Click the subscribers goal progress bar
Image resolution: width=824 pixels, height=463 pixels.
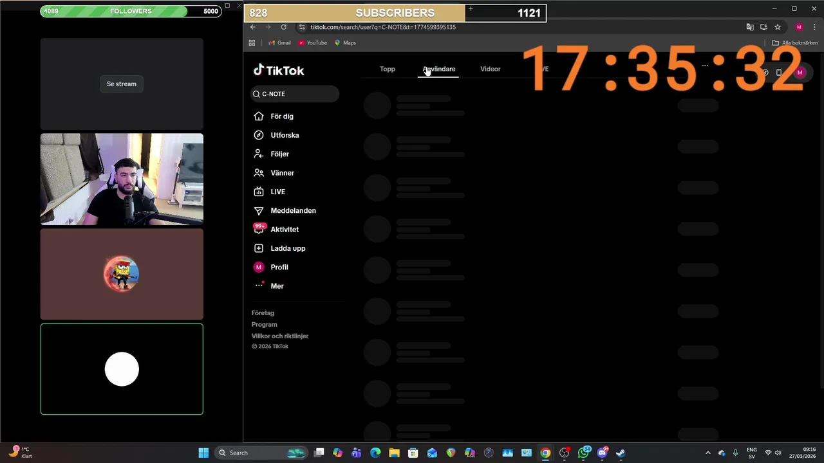click(x=395, y=13)
